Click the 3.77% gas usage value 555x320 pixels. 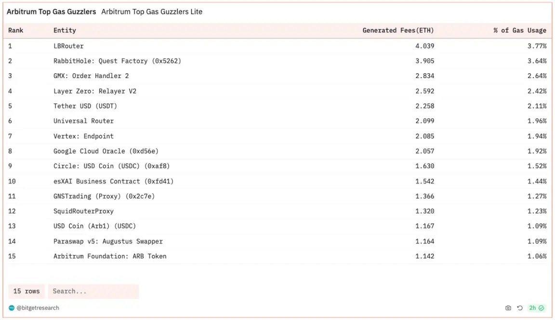coord(537,46)
